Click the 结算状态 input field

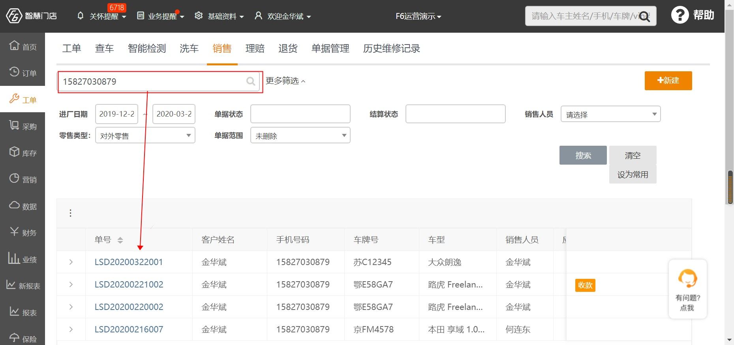(x=455, y=114)
